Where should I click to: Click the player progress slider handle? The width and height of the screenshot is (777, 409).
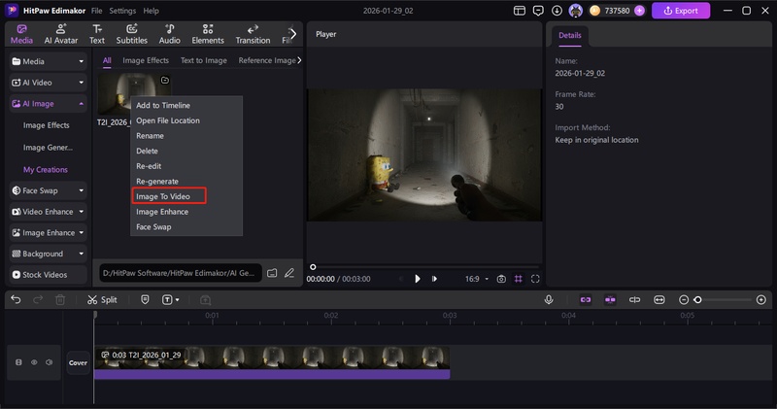pyautogui.click(x=313, y=267)
